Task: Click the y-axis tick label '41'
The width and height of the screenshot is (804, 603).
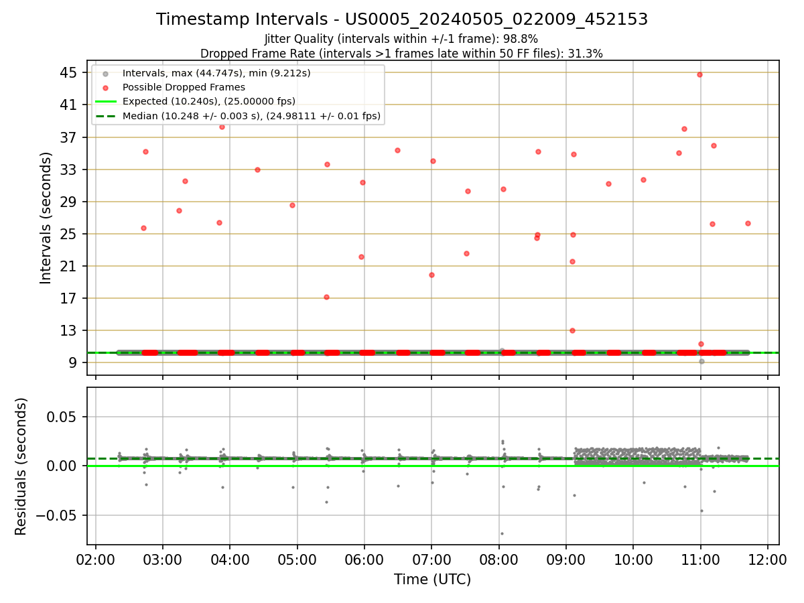Action: tap(69, 105)
